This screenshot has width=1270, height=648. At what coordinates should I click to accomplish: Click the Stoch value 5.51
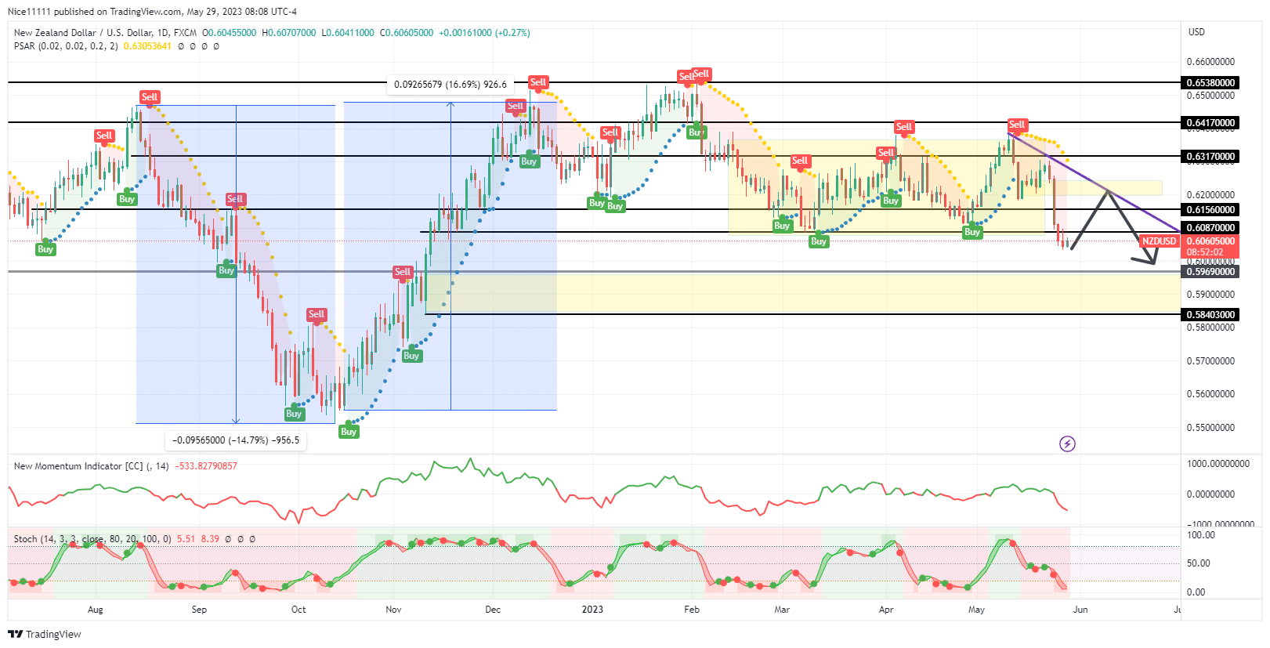[x=186, y=539]
